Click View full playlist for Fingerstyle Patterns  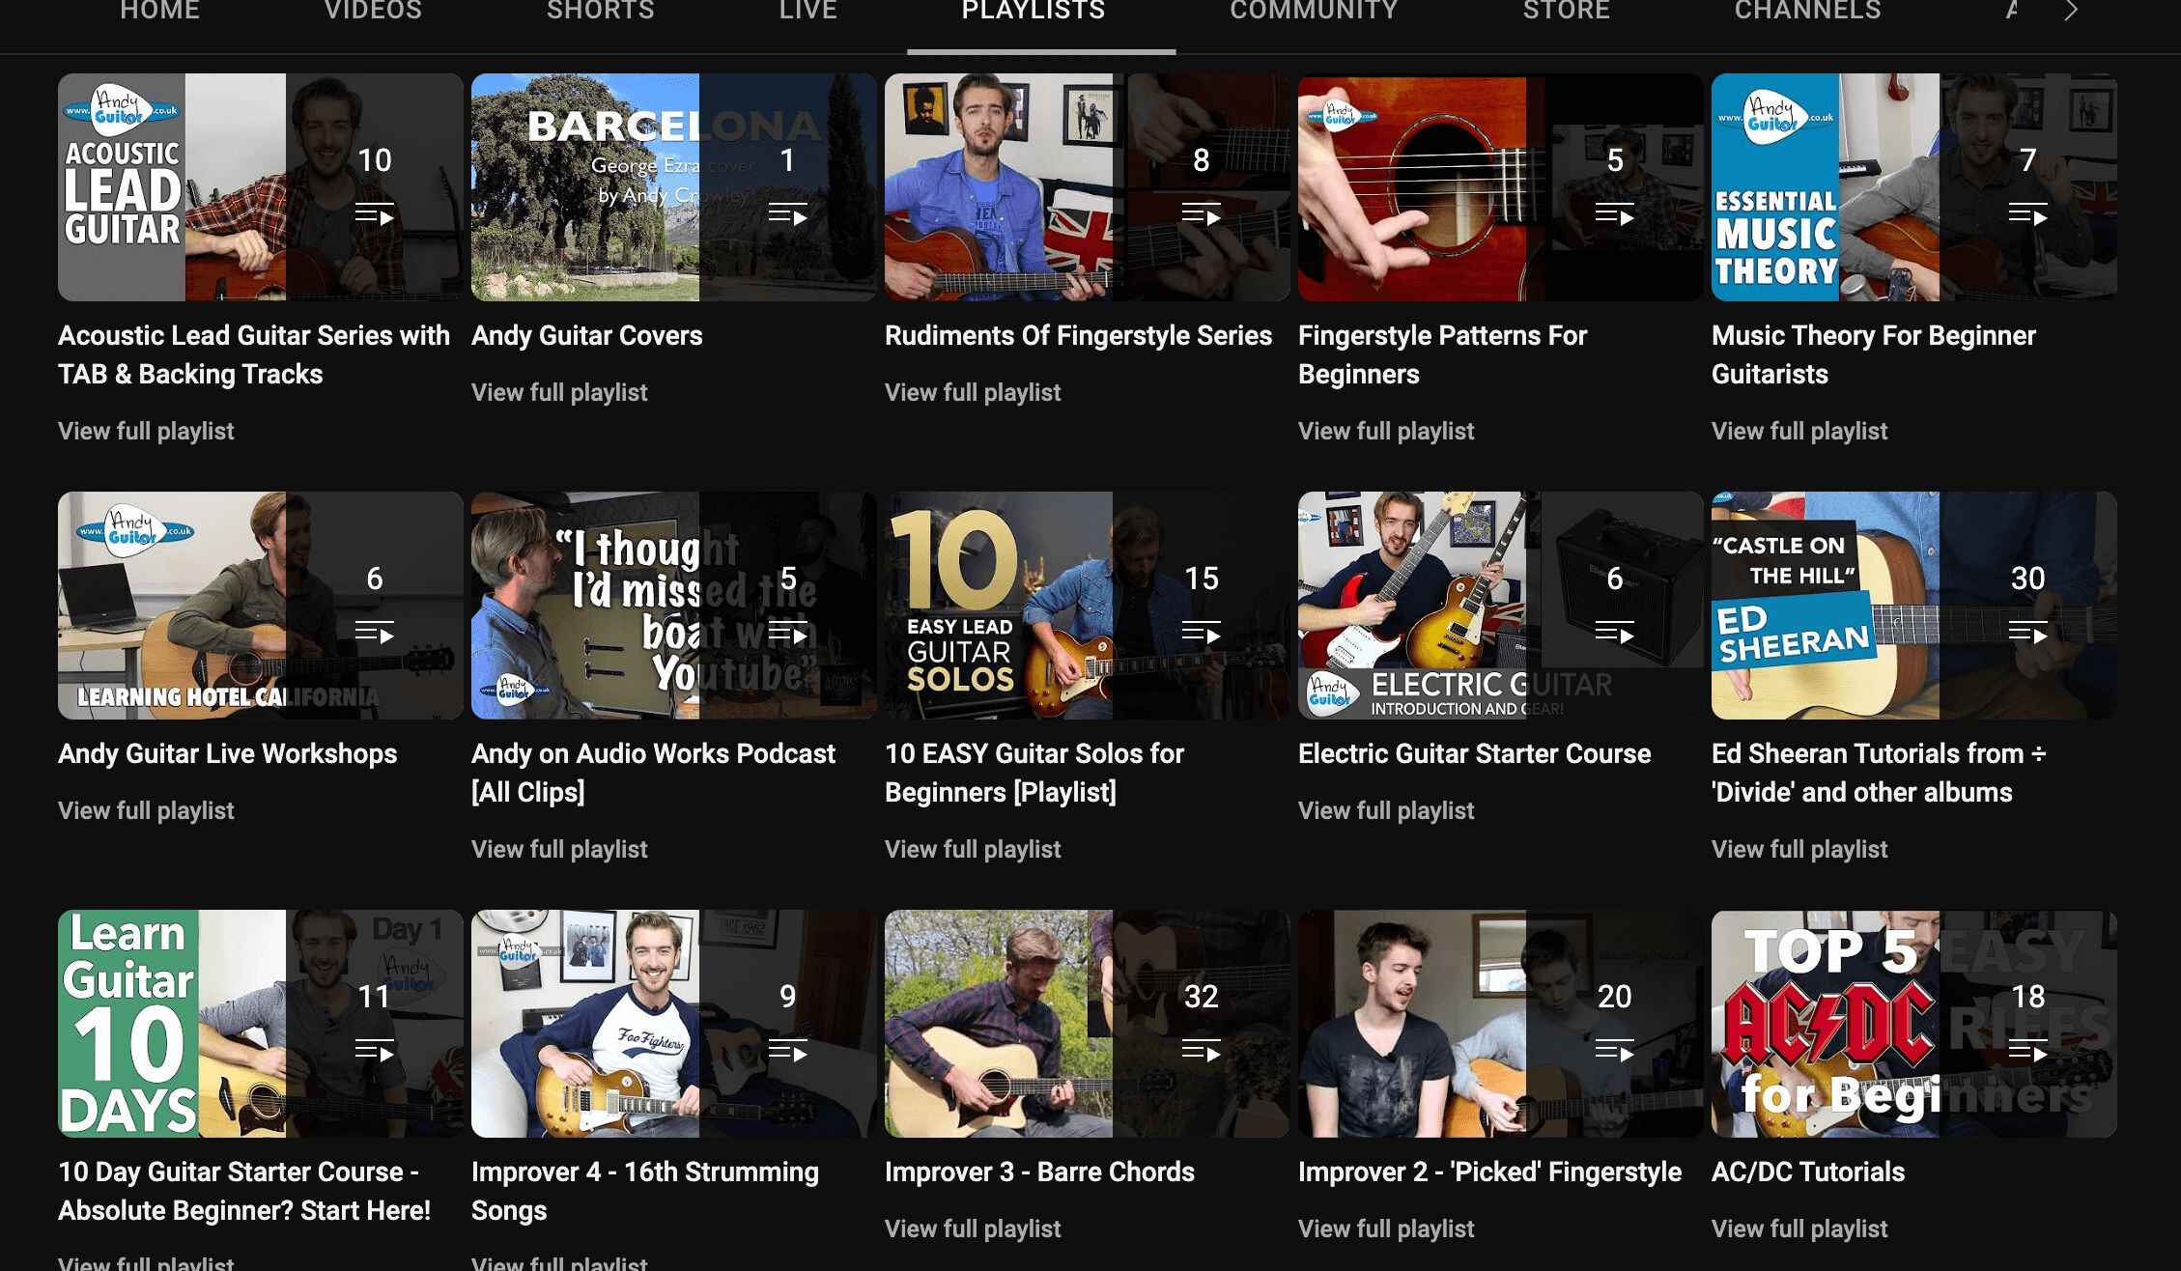coord(1385,431)
